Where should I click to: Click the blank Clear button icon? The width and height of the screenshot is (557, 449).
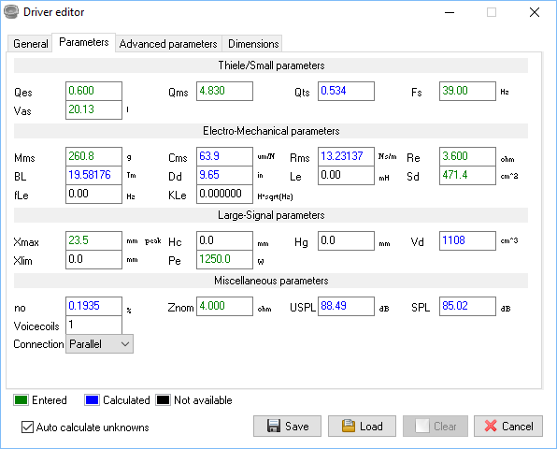[x=422, y=426]
